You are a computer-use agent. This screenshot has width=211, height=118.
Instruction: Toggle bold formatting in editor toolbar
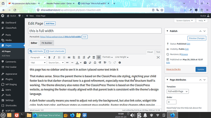tap(49, 57)
